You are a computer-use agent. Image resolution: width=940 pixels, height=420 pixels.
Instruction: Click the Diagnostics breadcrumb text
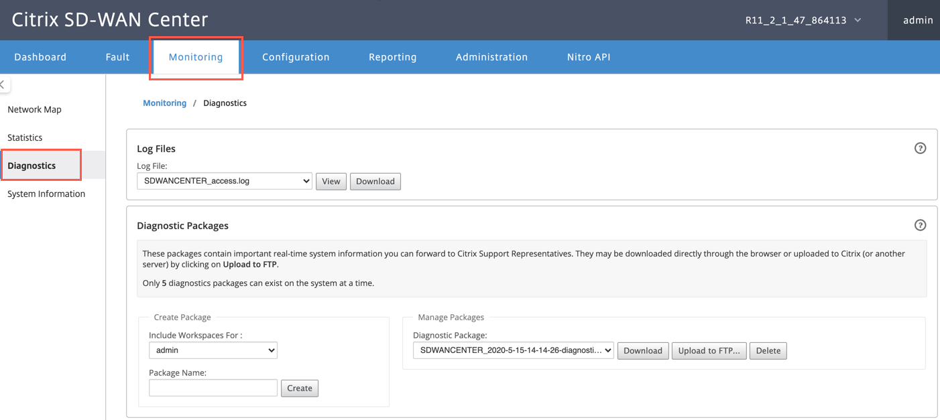(225, 103)
